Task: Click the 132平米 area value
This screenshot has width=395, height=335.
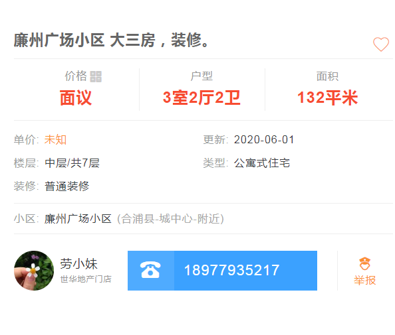Action: pos(327,98)
